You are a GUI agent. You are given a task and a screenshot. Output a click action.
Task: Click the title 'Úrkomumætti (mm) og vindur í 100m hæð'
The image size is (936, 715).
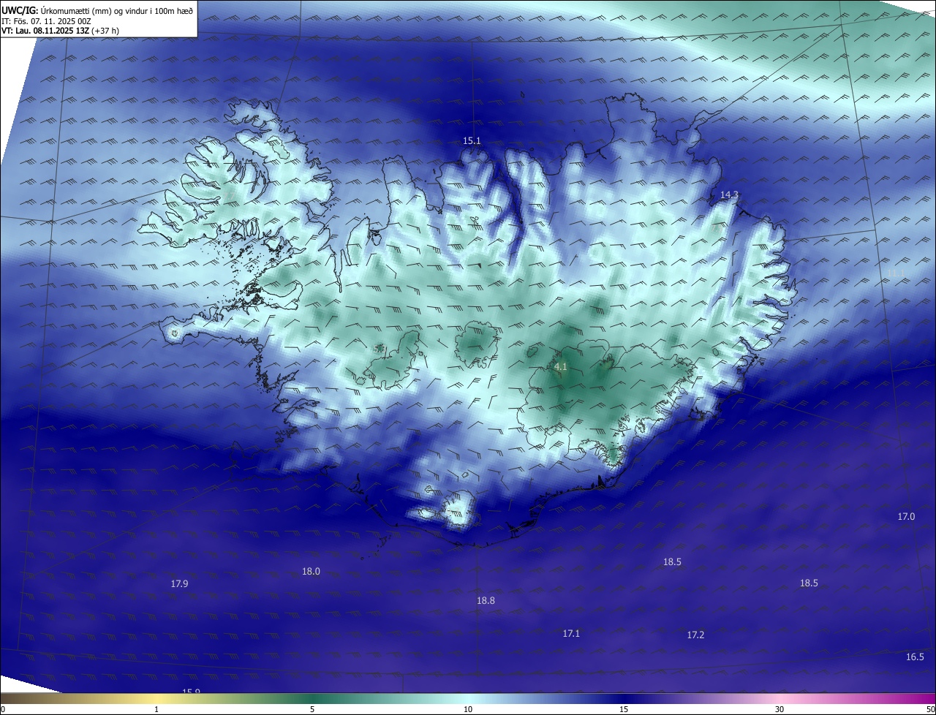click(x=116, y=10)
